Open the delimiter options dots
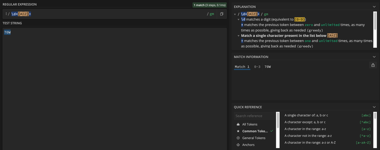The image size is (380, 150). [x=6, y=14]
